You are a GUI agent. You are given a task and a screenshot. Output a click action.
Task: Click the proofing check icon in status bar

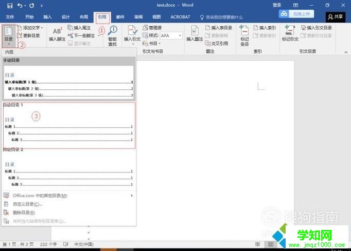coord(66,244)
